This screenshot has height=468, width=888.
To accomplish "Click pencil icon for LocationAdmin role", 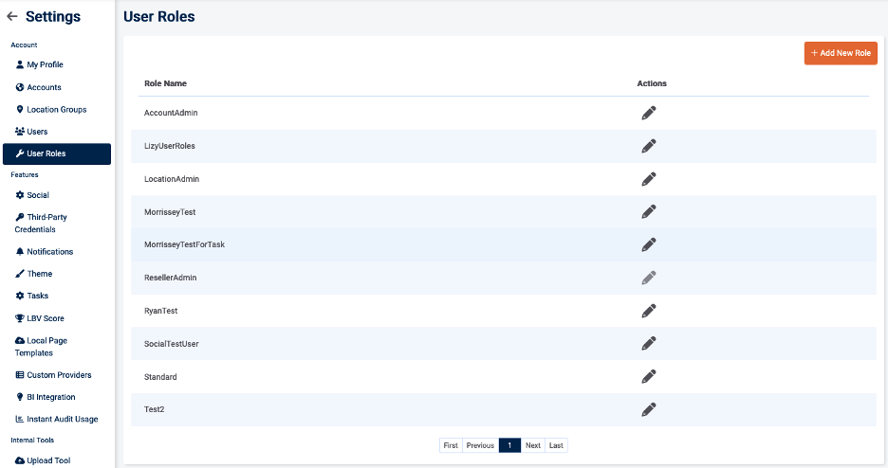I will [648, 179].
